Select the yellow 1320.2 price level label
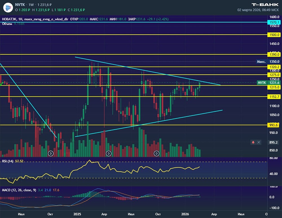The image size is (282, 218). tap(274, 67)
